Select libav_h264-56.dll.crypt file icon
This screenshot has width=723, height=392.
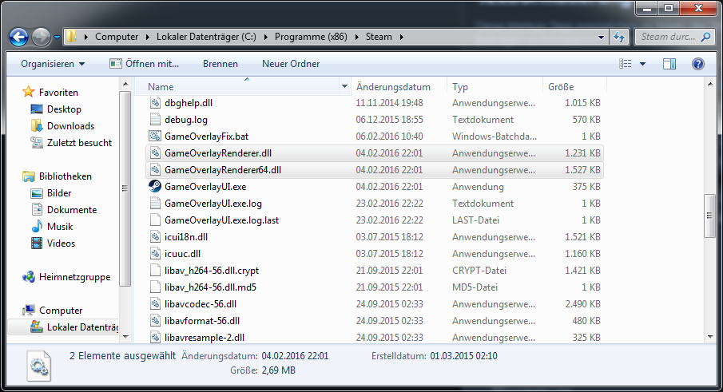(155, 271)
